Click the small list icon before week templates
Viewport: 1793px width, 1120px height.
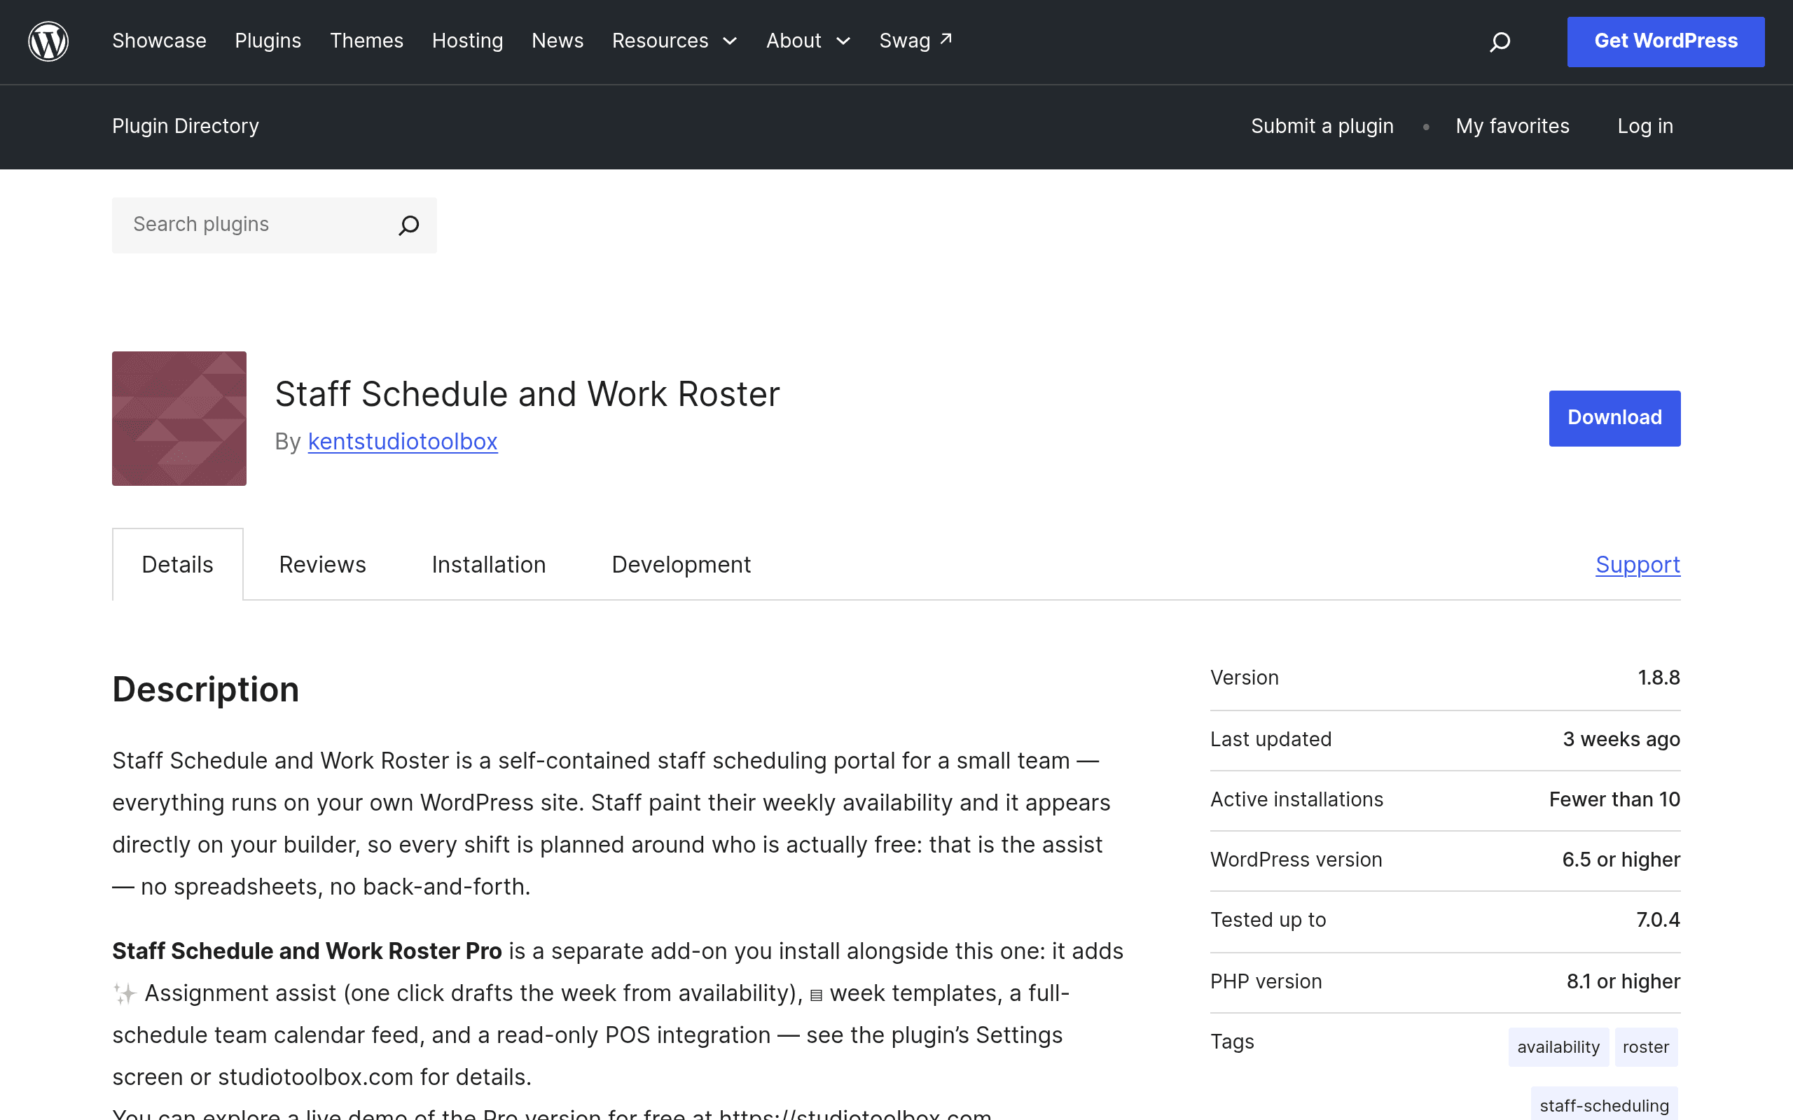(816, 995)
